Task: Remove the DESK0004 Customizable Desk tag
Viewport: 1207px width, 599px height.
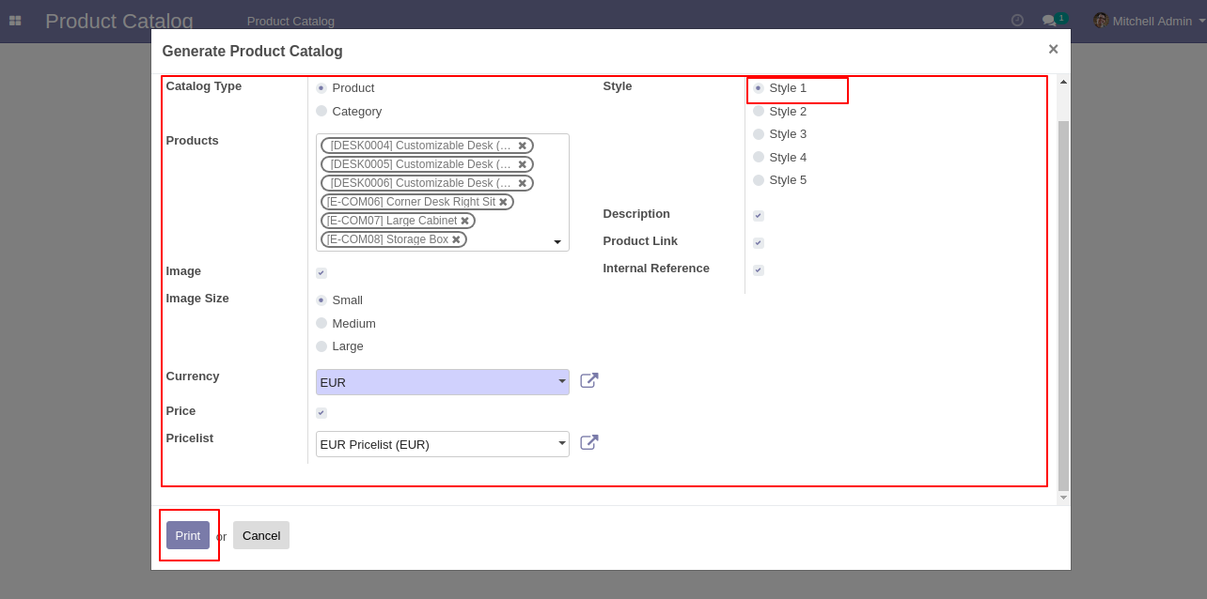Action: 522,146
